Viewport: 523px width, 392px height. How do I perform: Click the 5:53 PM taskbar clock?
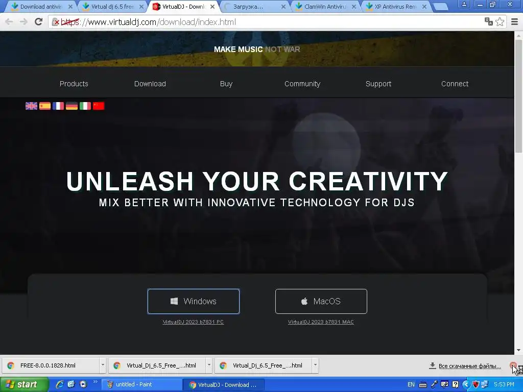[504, 385]
